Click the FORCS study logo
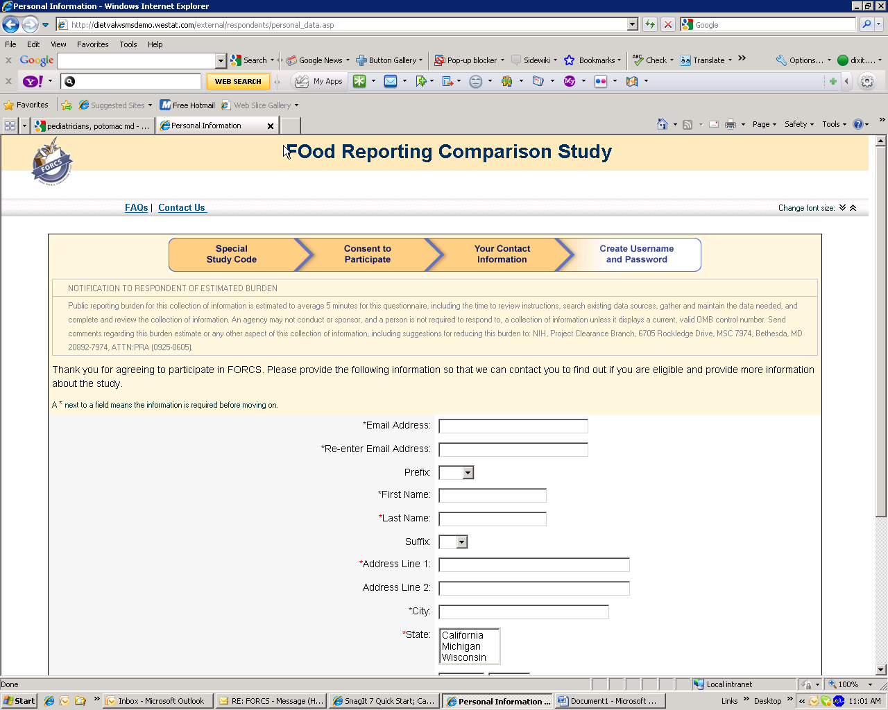 pos(52,162)
